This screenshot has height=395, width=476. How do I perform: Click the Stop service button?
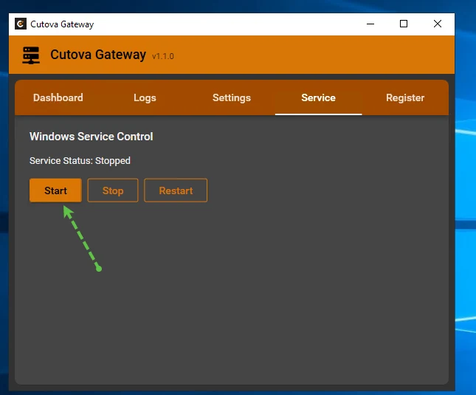113,190
